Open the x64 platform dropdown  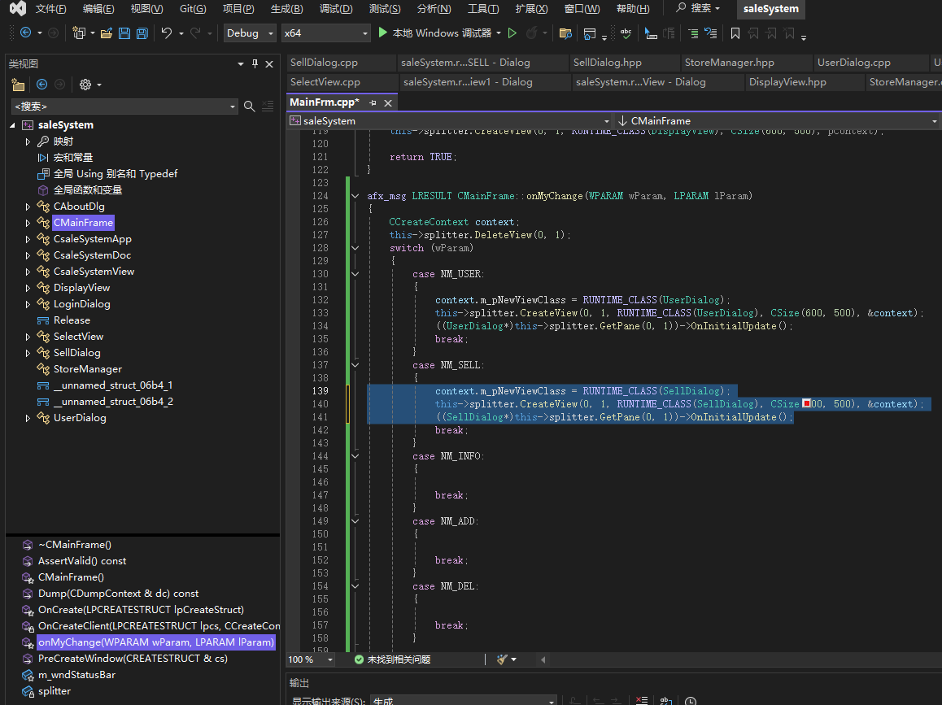(x=364, y=33)
